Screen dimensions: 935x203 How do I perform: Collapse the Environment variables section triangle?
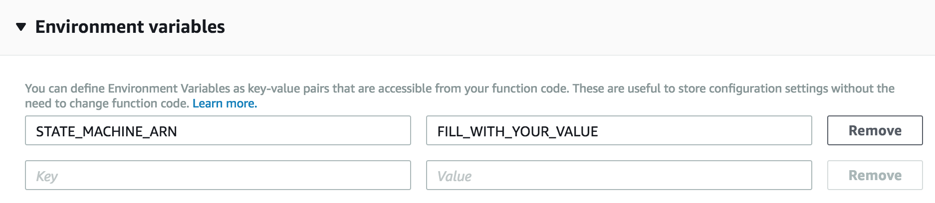point(21,27)
